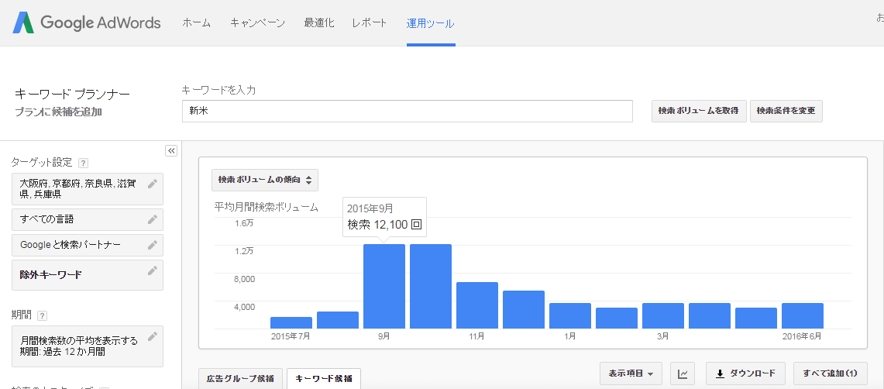Click the 2015年7月 chart bar
This screenshot has width=884, height=389.
tap(291, 323)
